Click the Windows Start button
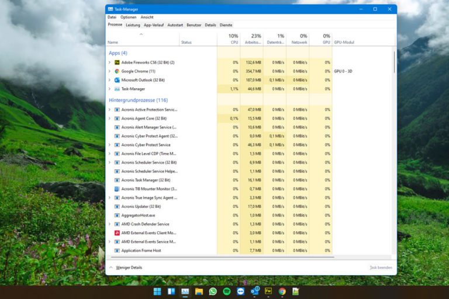 tap(157, 291)
